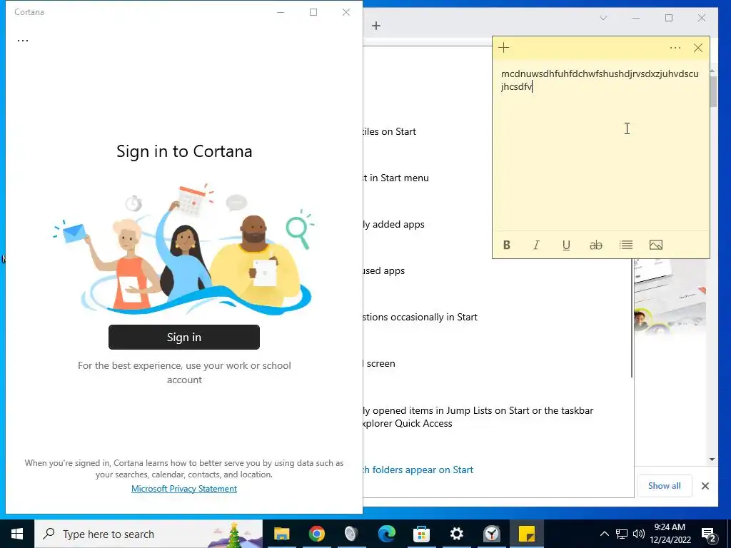
Task: Click the taskbar search box
Action: coord(148,534)
